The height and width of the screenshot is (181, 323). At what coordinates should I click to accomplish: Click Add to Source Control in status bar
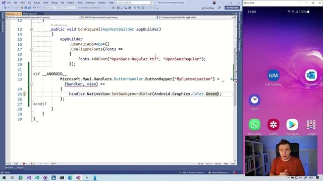click(192, 172)
